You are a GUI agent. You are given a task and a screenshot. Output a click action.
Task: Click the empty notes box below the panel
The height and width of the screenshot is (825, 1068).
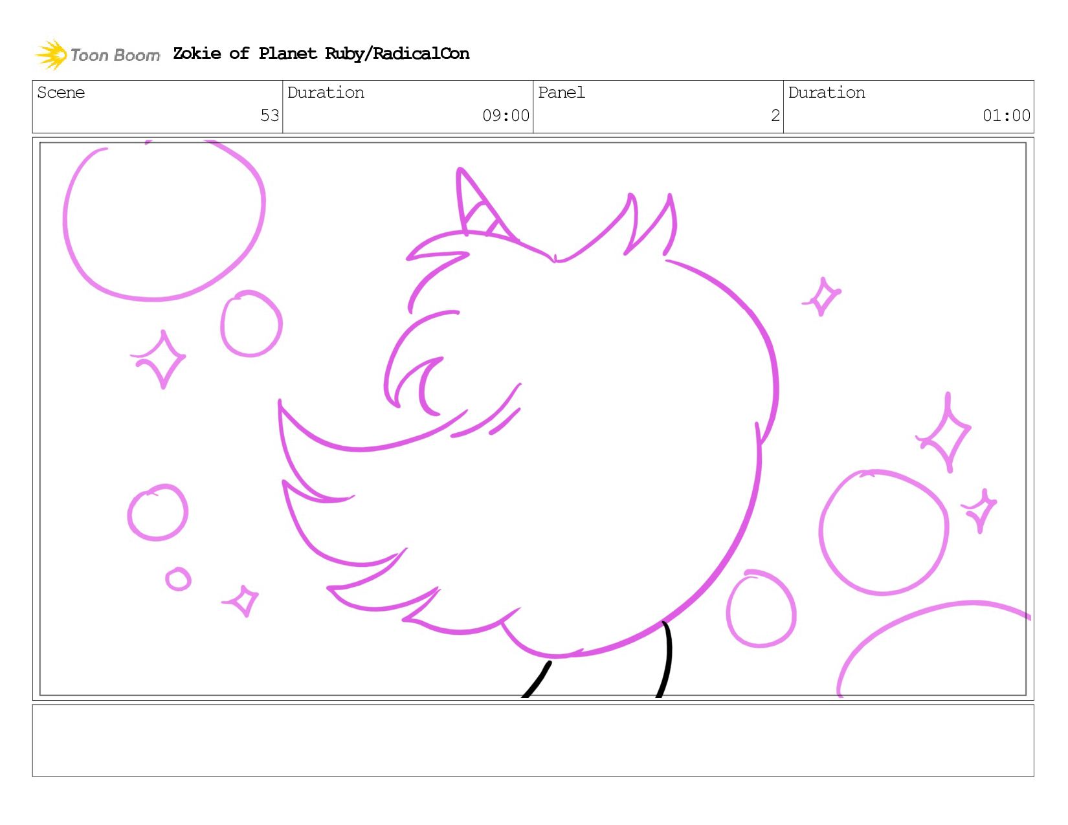tap(533, 740)
